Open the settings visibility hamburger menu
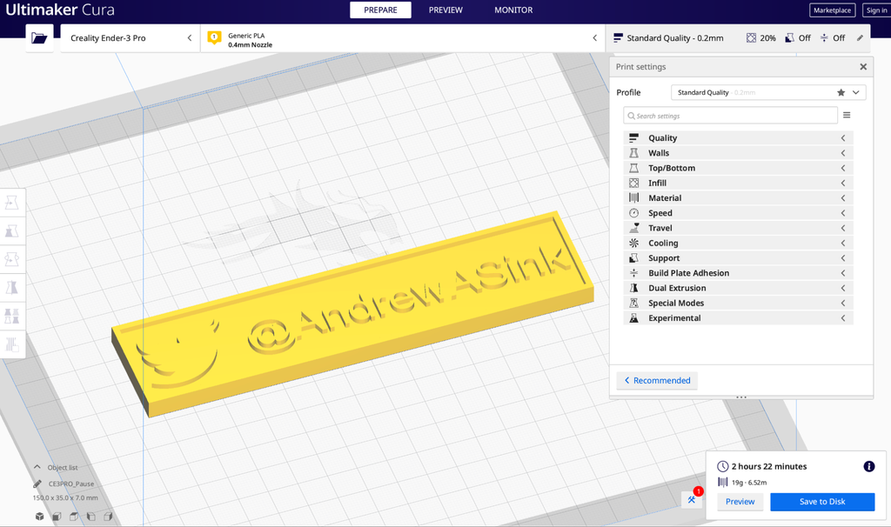 click(x=847, y=116)
